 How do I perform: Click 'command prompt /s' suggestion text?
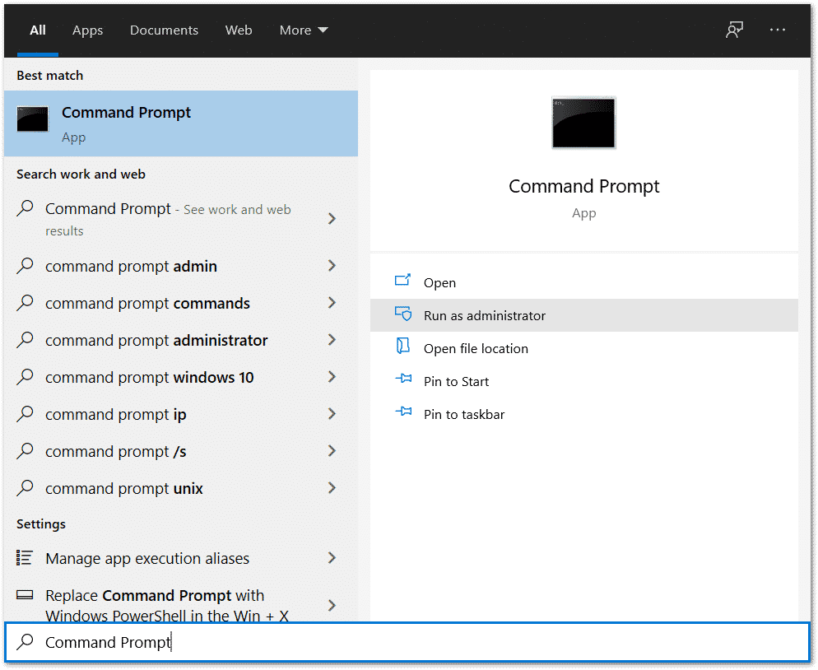pos(116,451)
